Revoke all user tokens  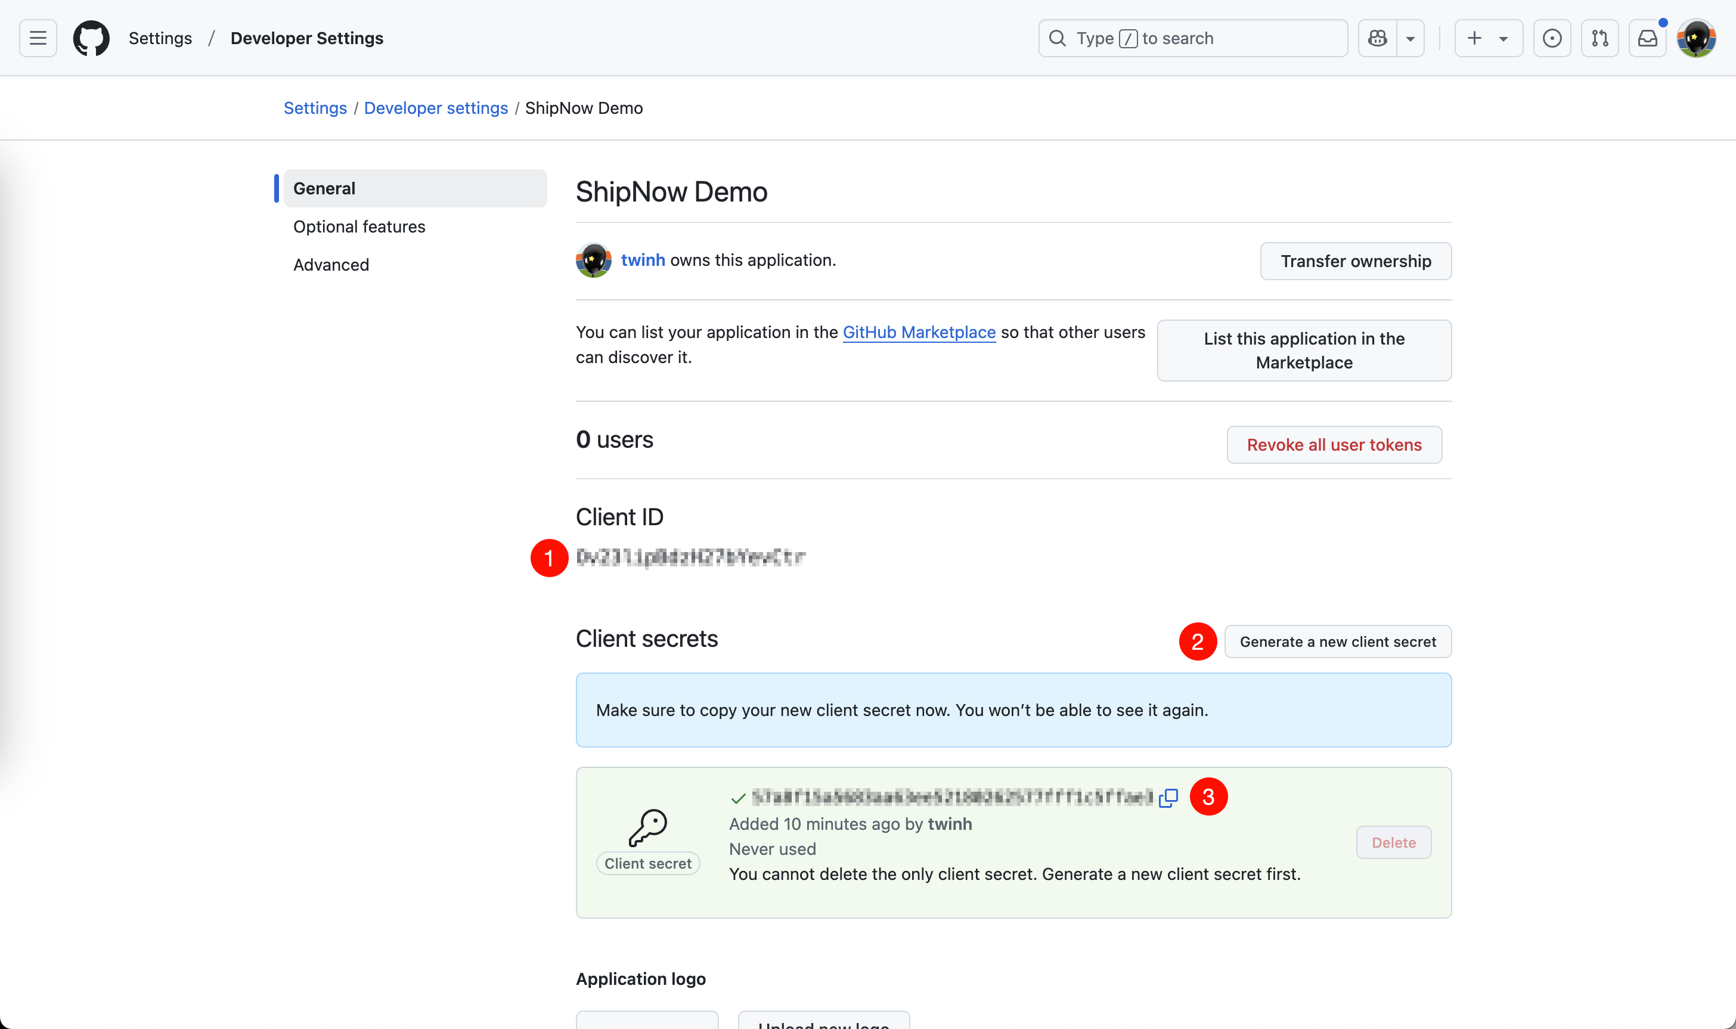point(1333,445)
